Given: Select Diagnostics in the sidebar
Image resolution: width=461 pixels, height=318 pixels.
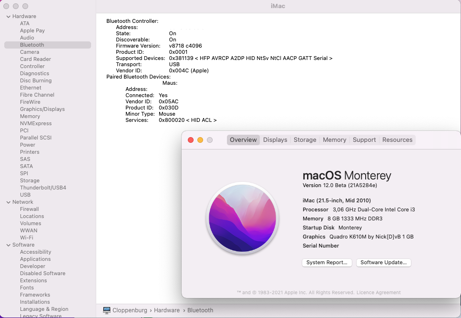Looking at the screenshot, I should tap(35, 73).
